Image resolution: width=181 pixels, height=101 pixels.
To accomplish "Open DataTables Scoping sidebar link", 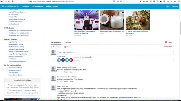I will pos(14,70).
